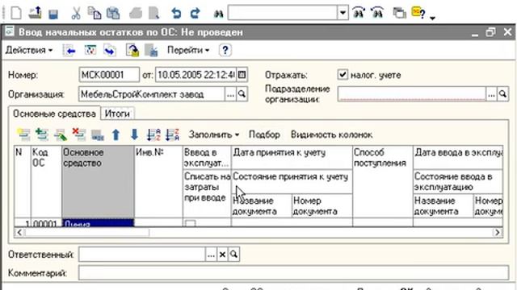Open the Действия menu

(29, 50)
